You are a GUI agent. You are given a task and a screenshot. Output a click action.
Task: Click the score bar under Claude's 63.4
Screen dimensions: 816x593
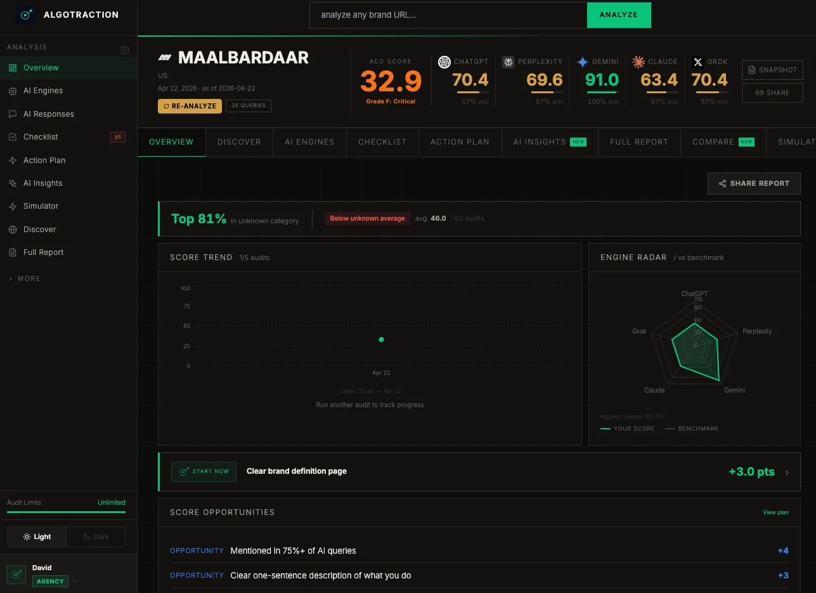pos(662,93)
